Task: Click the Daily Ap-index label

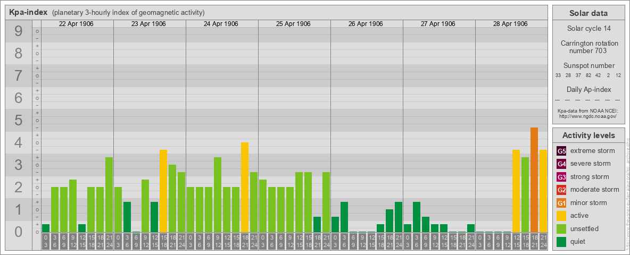Action: (588, 89)
